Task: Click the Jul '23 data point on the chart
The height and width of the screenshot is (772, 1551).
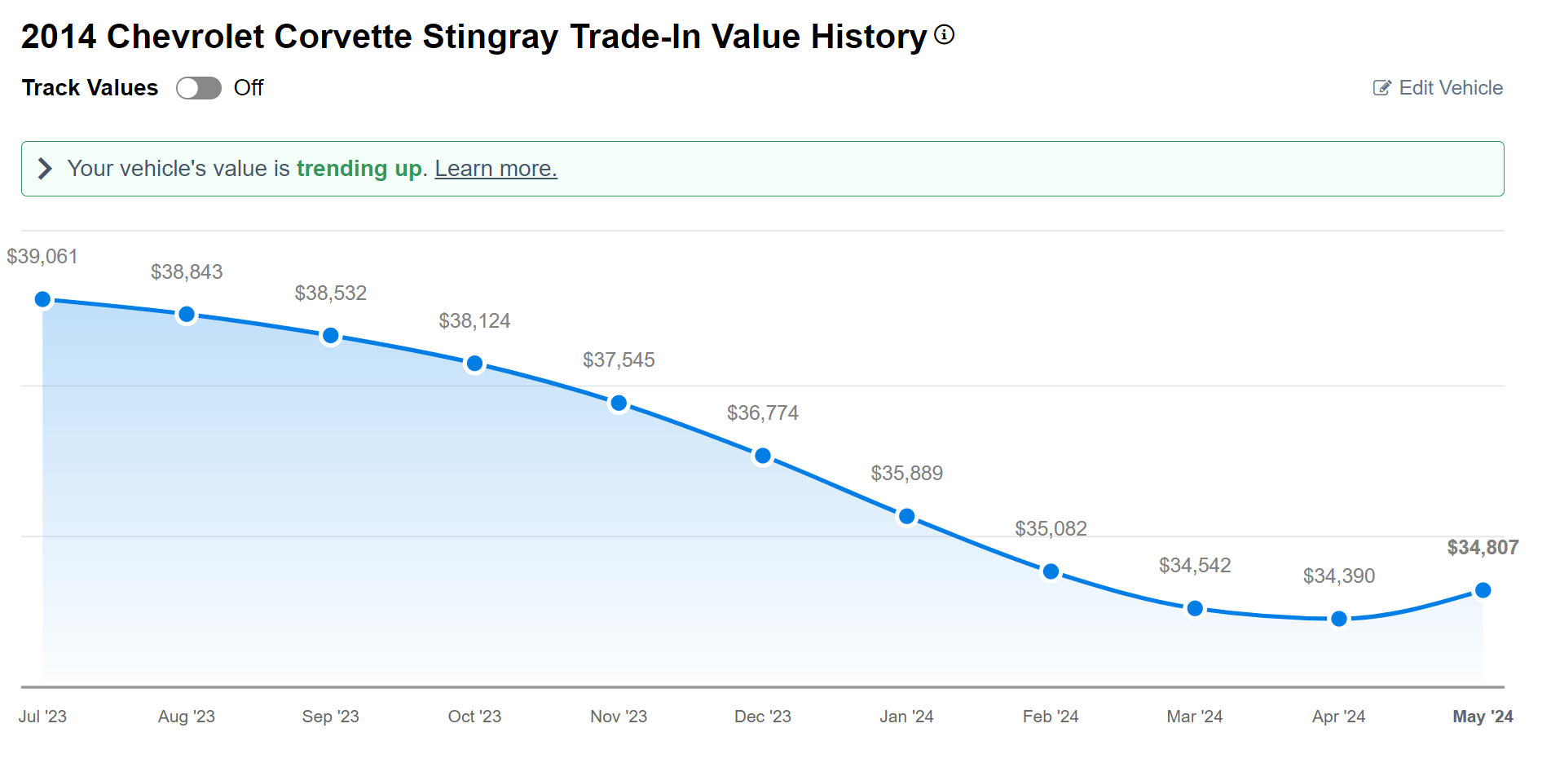Action: (42, 298)
